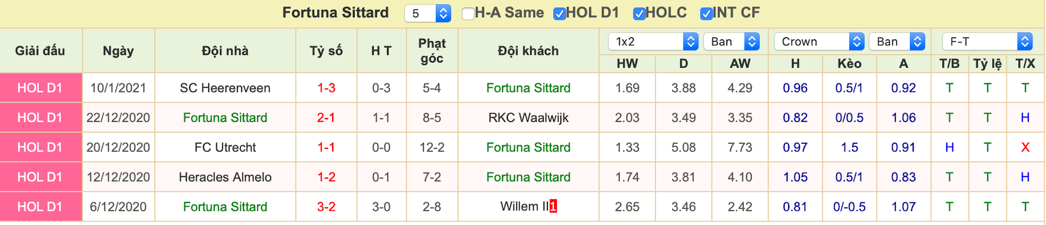
Task: Open the 3-2 score against Willem II
Action: 326,207
